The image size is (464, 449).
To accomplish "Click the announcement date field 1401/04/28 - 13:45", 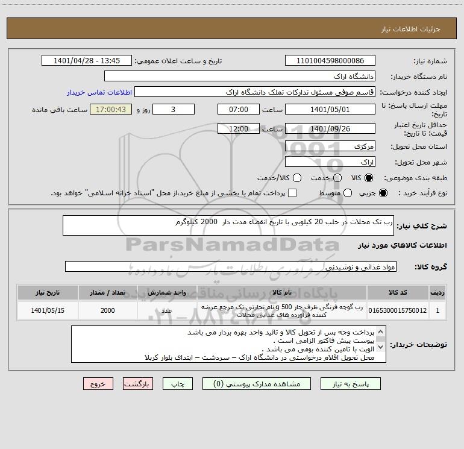I will pyautogui.click(x=86, y=61).
